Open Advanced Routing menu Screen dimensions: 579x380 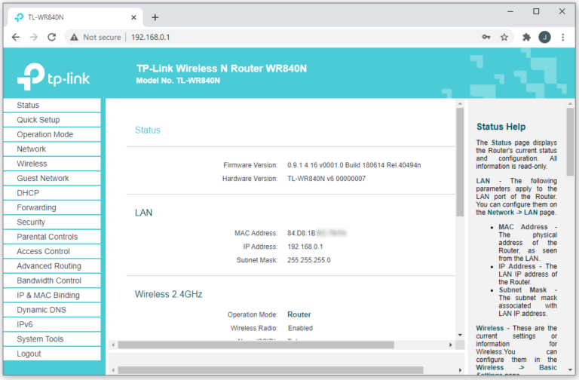pyautogui.click(x=52, y=266)
